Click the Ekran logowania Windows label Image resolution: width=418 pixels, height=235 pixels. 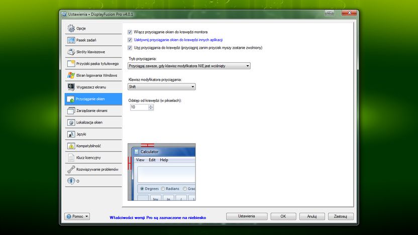click(x=97, y=75)
